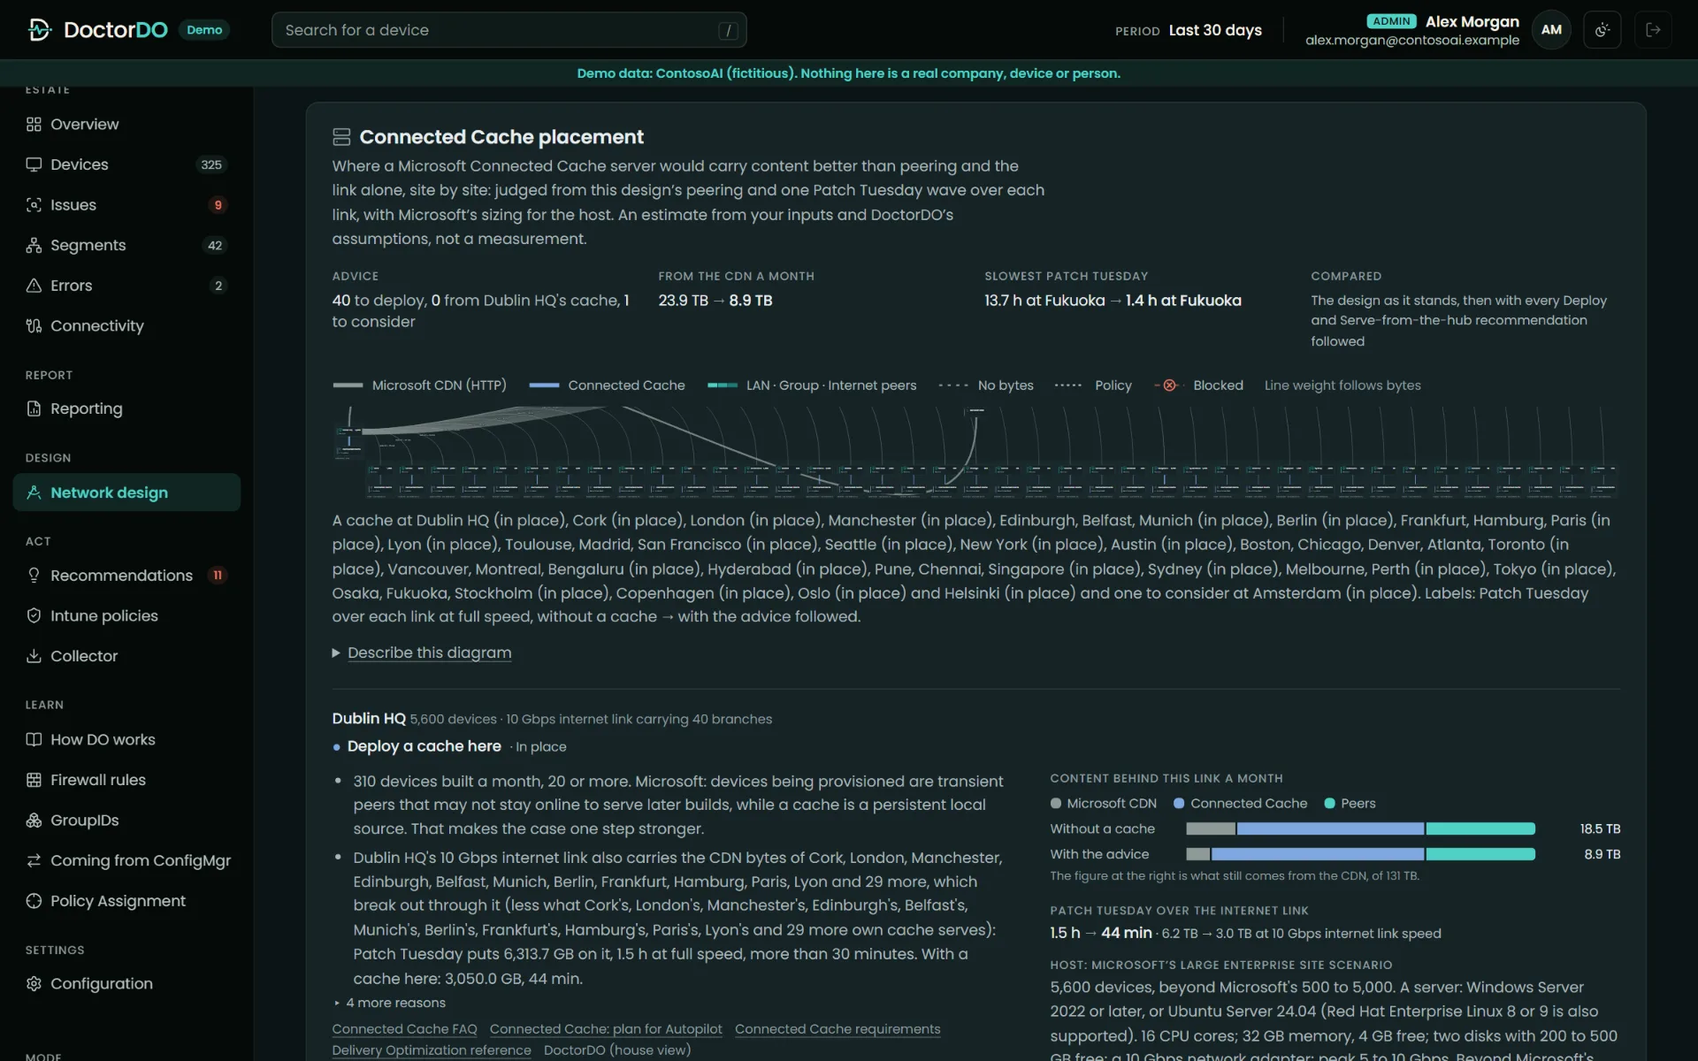The image size is (1698, 1061).
Task: Click the Connected Cache legend swatch dot
Action: point(1179,804)
